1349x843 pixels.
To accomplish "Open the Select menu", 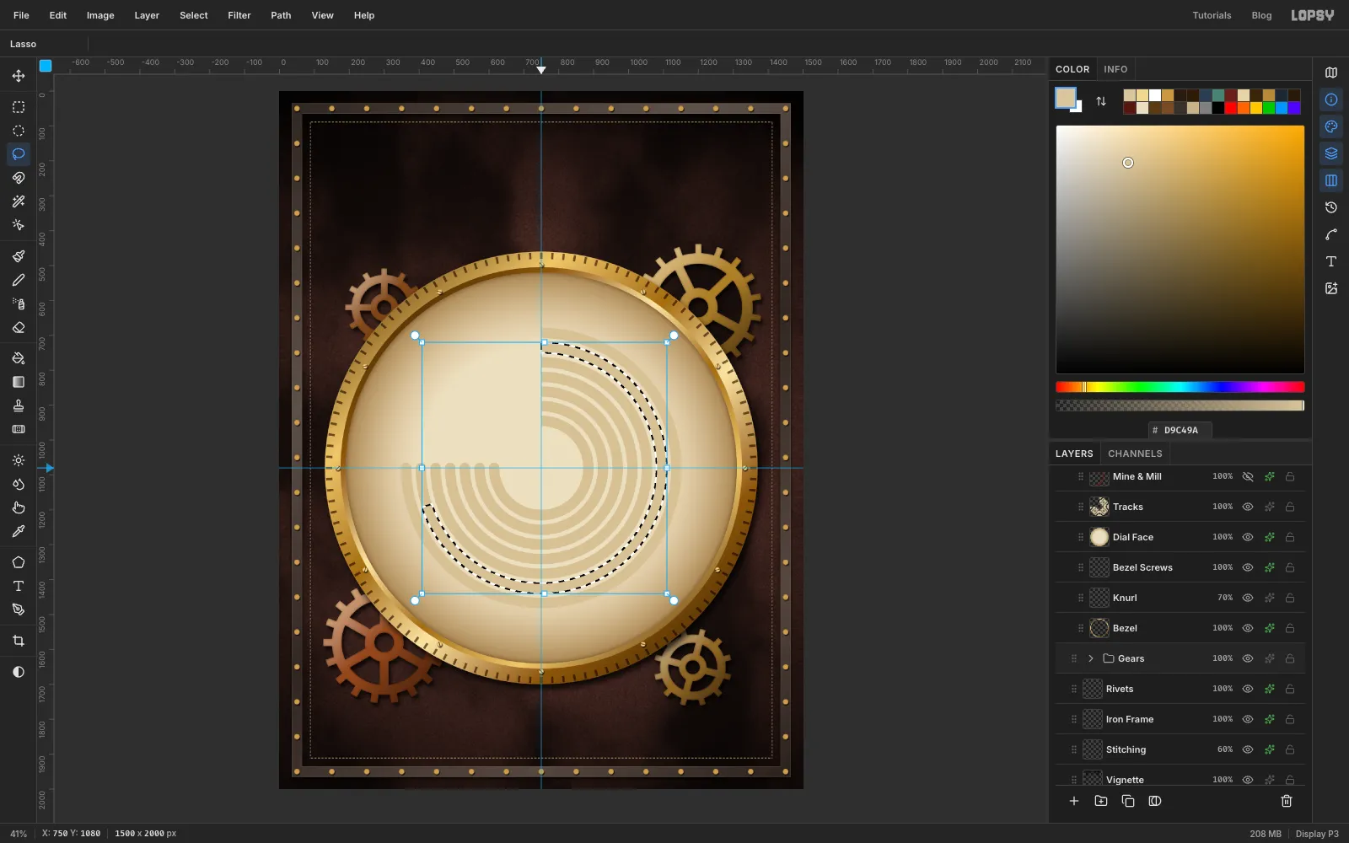I will click(194, 15).
